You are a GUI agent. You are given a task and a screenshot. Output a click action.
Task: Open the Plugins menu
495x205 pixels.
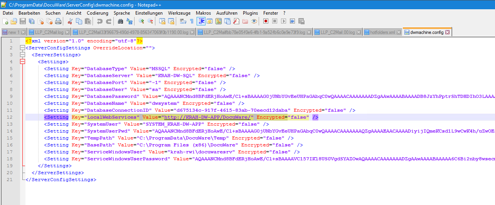pos(251,13)
